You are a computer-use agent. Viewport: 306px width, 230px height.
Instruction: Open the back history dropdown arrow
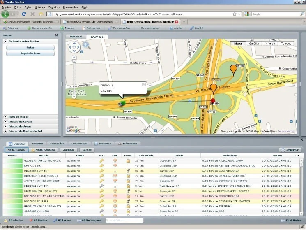(17, 14)
